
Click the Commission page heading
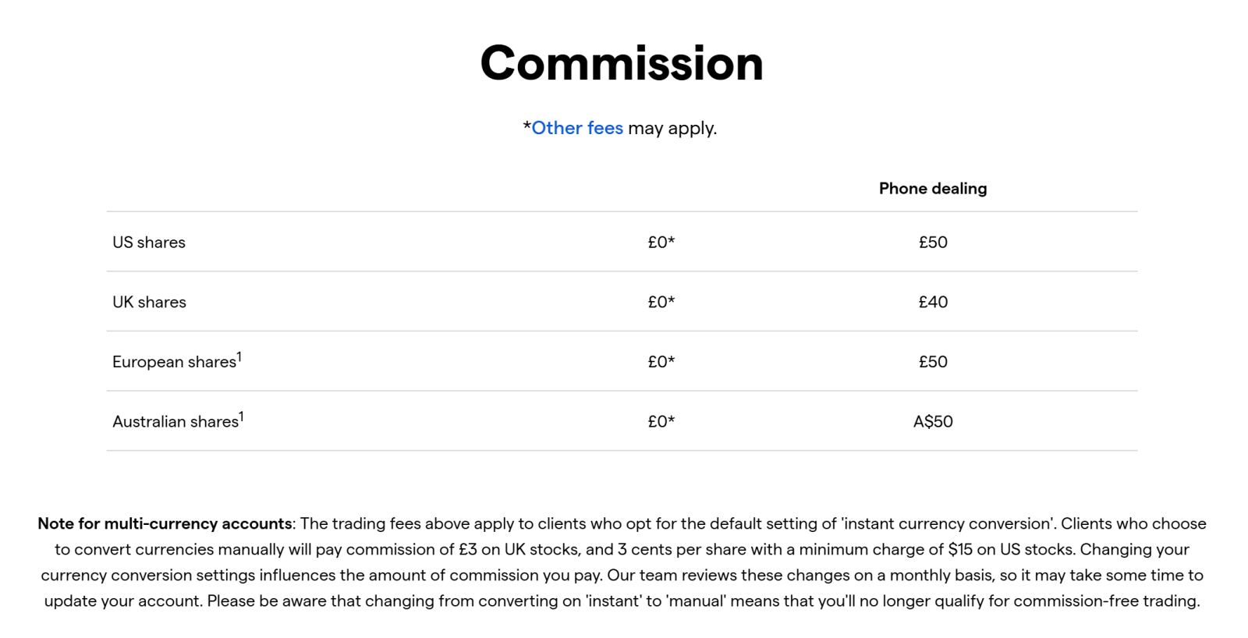[x=622, y=63]
